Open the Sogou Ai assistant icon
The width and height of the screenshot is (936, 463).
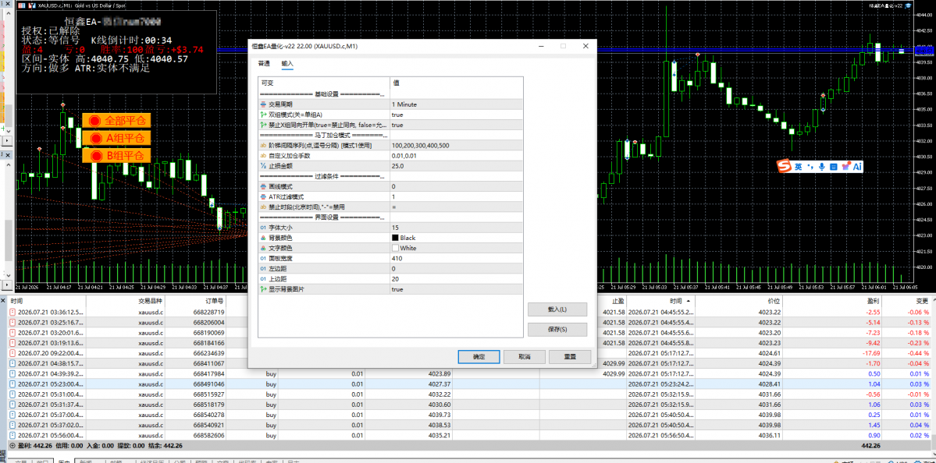click(857, 167)
